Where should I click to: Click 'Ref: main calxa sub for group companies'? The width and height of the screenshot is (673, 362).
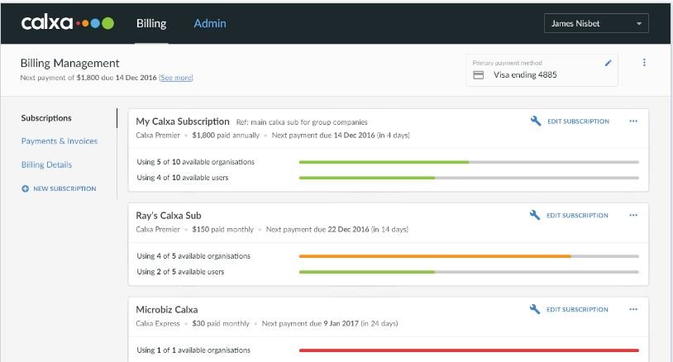(x=302, y=122)
